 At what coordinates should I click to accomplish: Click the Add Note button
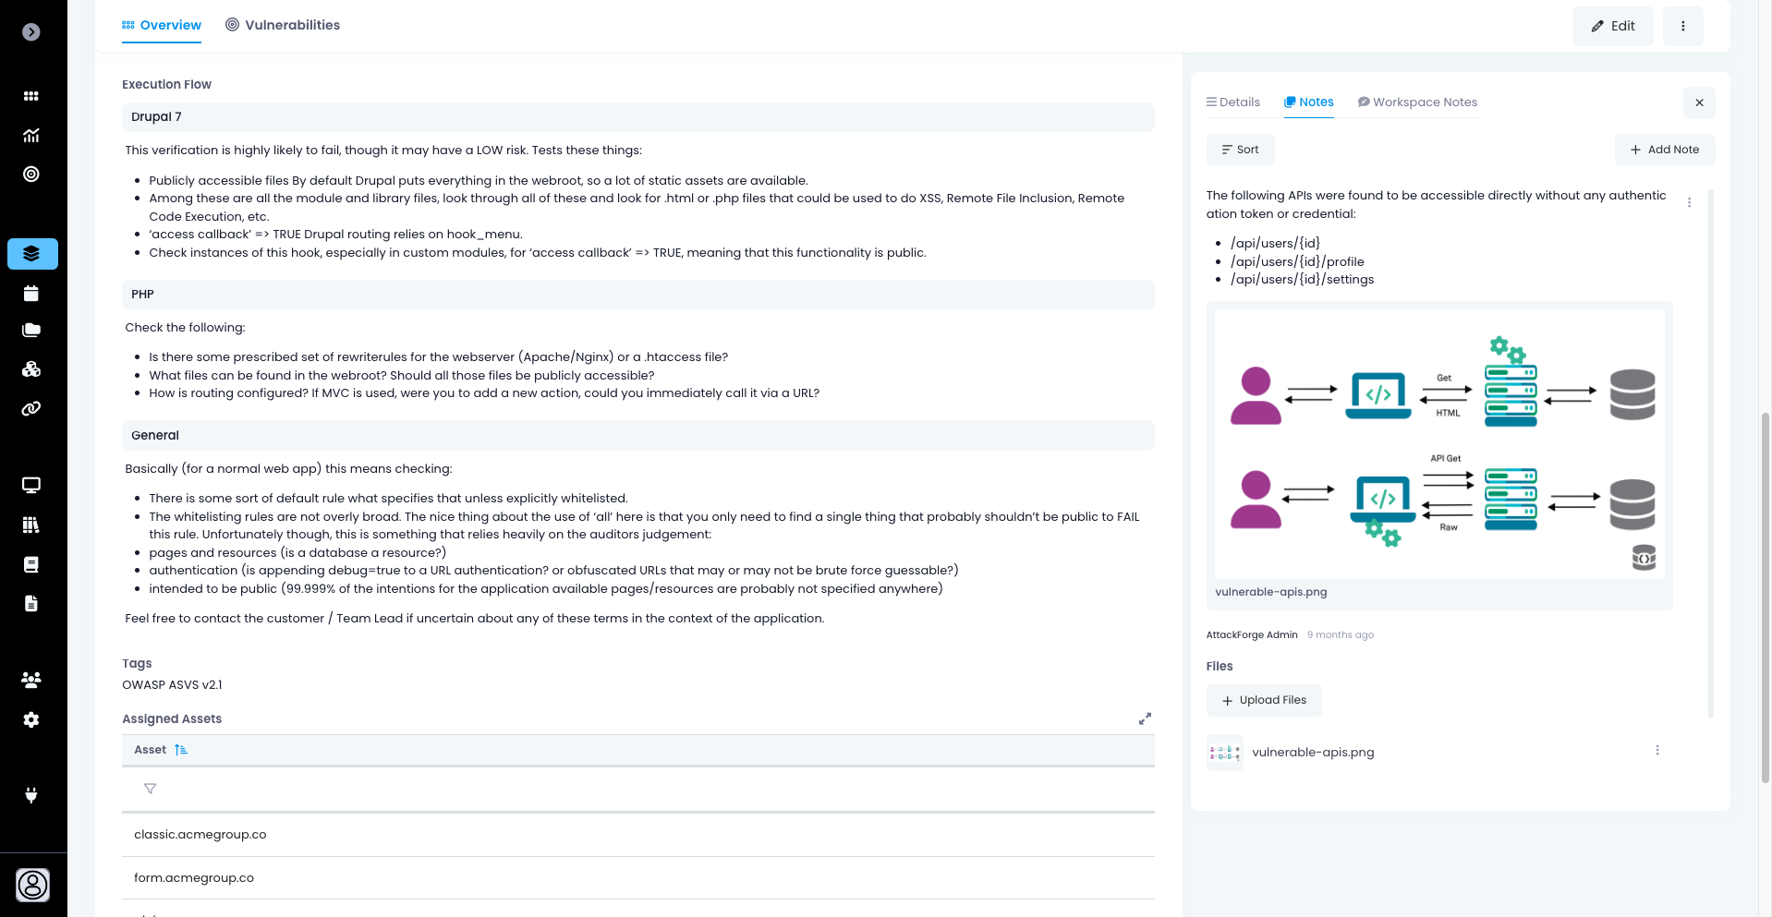pos(1664,150)
